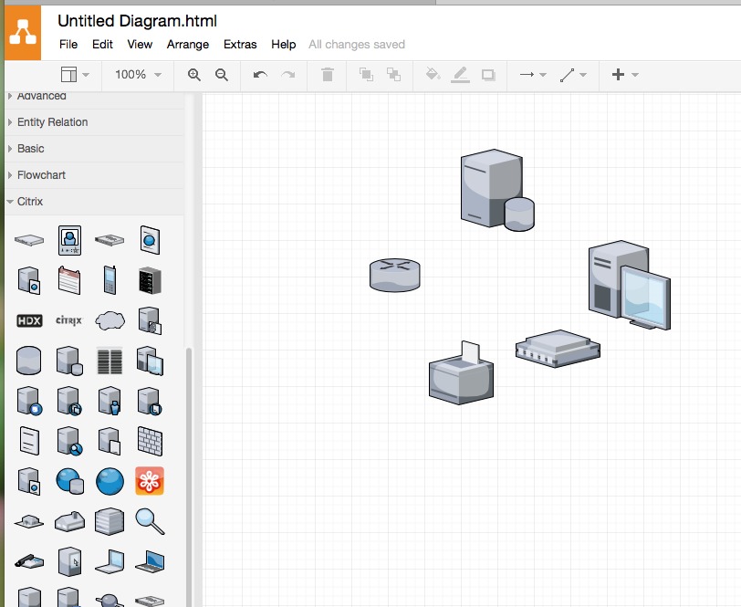Expand the Flowchart shape section

(41, 175)
